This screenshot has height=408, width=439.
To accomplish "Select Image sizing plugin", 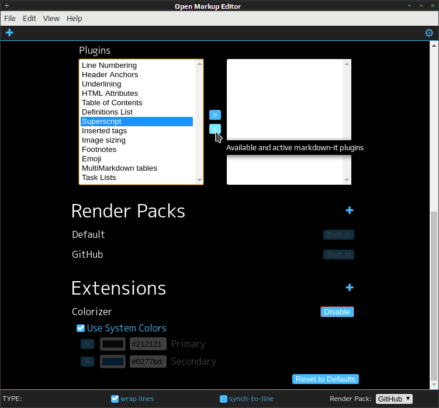I will pyautogui.click(x=137, y=140).
